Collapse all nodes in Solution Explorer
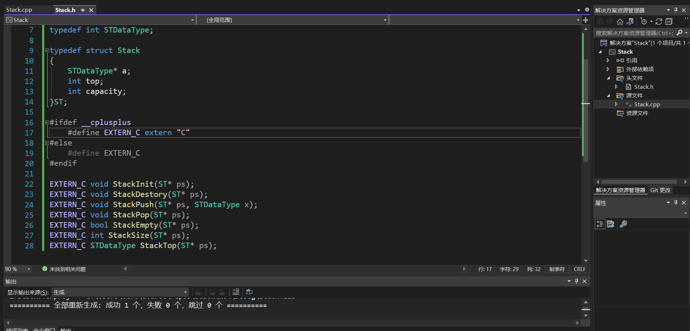690x331 pixels. [669, 22]
